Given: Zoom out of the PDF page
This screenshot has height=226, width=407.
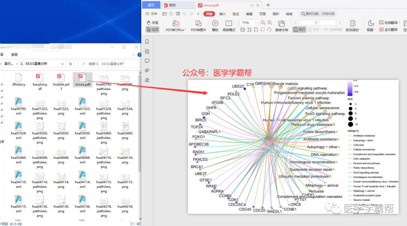Looking at the screenshot, I should (263, 23).
